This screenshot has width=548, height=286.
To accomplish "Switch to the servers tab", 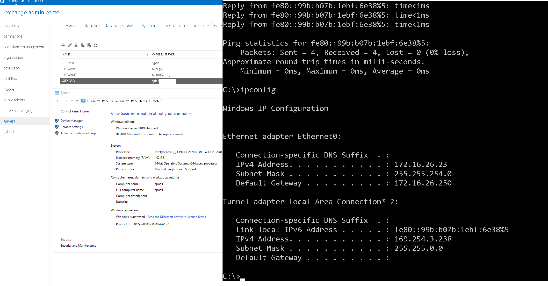I will click(70, 26).
